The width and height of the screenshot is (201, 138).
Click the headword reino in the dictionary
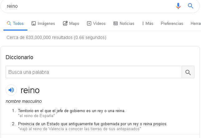click(x=30, y=90)
